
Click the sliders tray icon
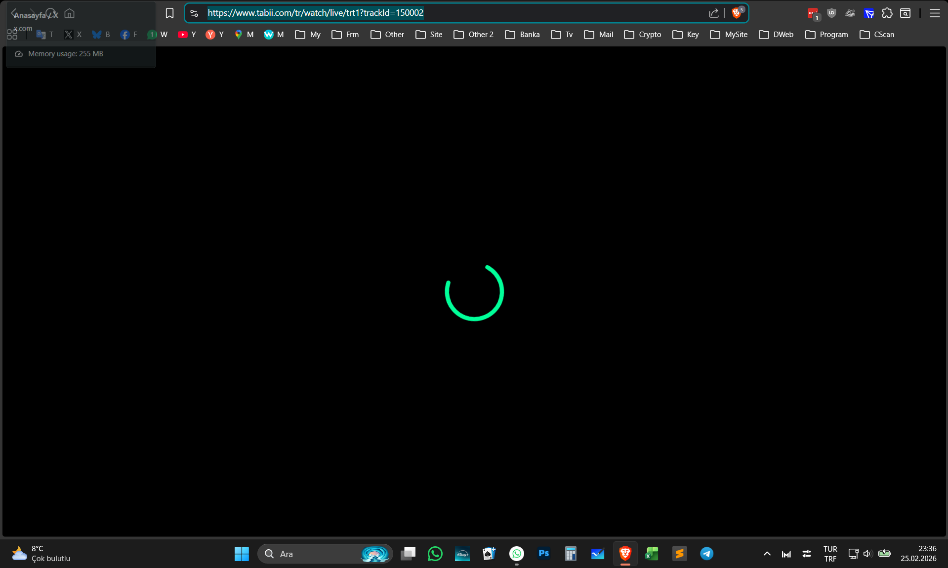point(807,554)
